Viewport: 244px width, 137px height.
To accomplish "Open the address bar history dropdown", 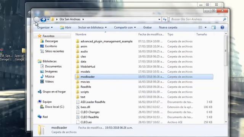I will tap(159, 19).
